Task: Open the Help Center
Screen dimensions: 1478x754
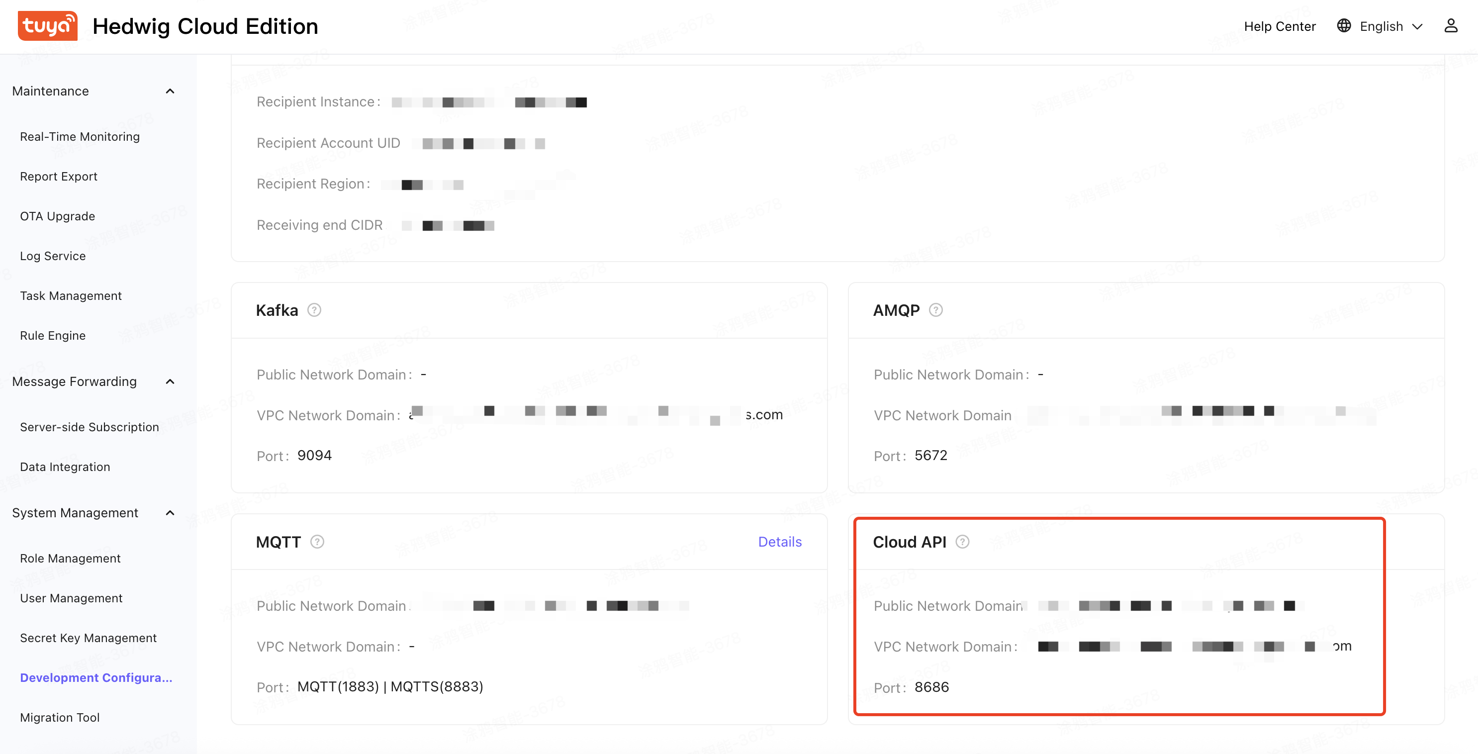Action: [1280, 26]
